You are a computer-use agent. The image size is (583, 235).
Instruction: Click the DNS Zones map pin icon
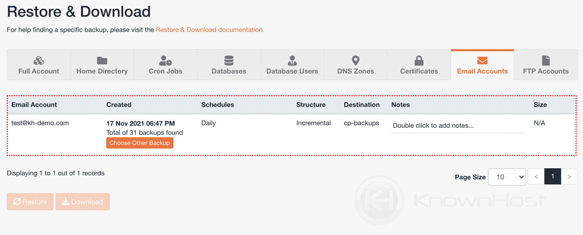tap(355, 61)
